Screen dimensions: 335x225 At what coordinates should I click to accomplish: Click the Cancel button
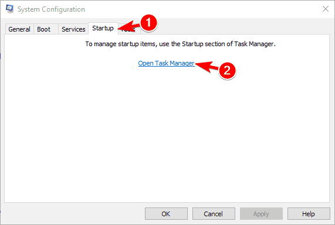214,213
